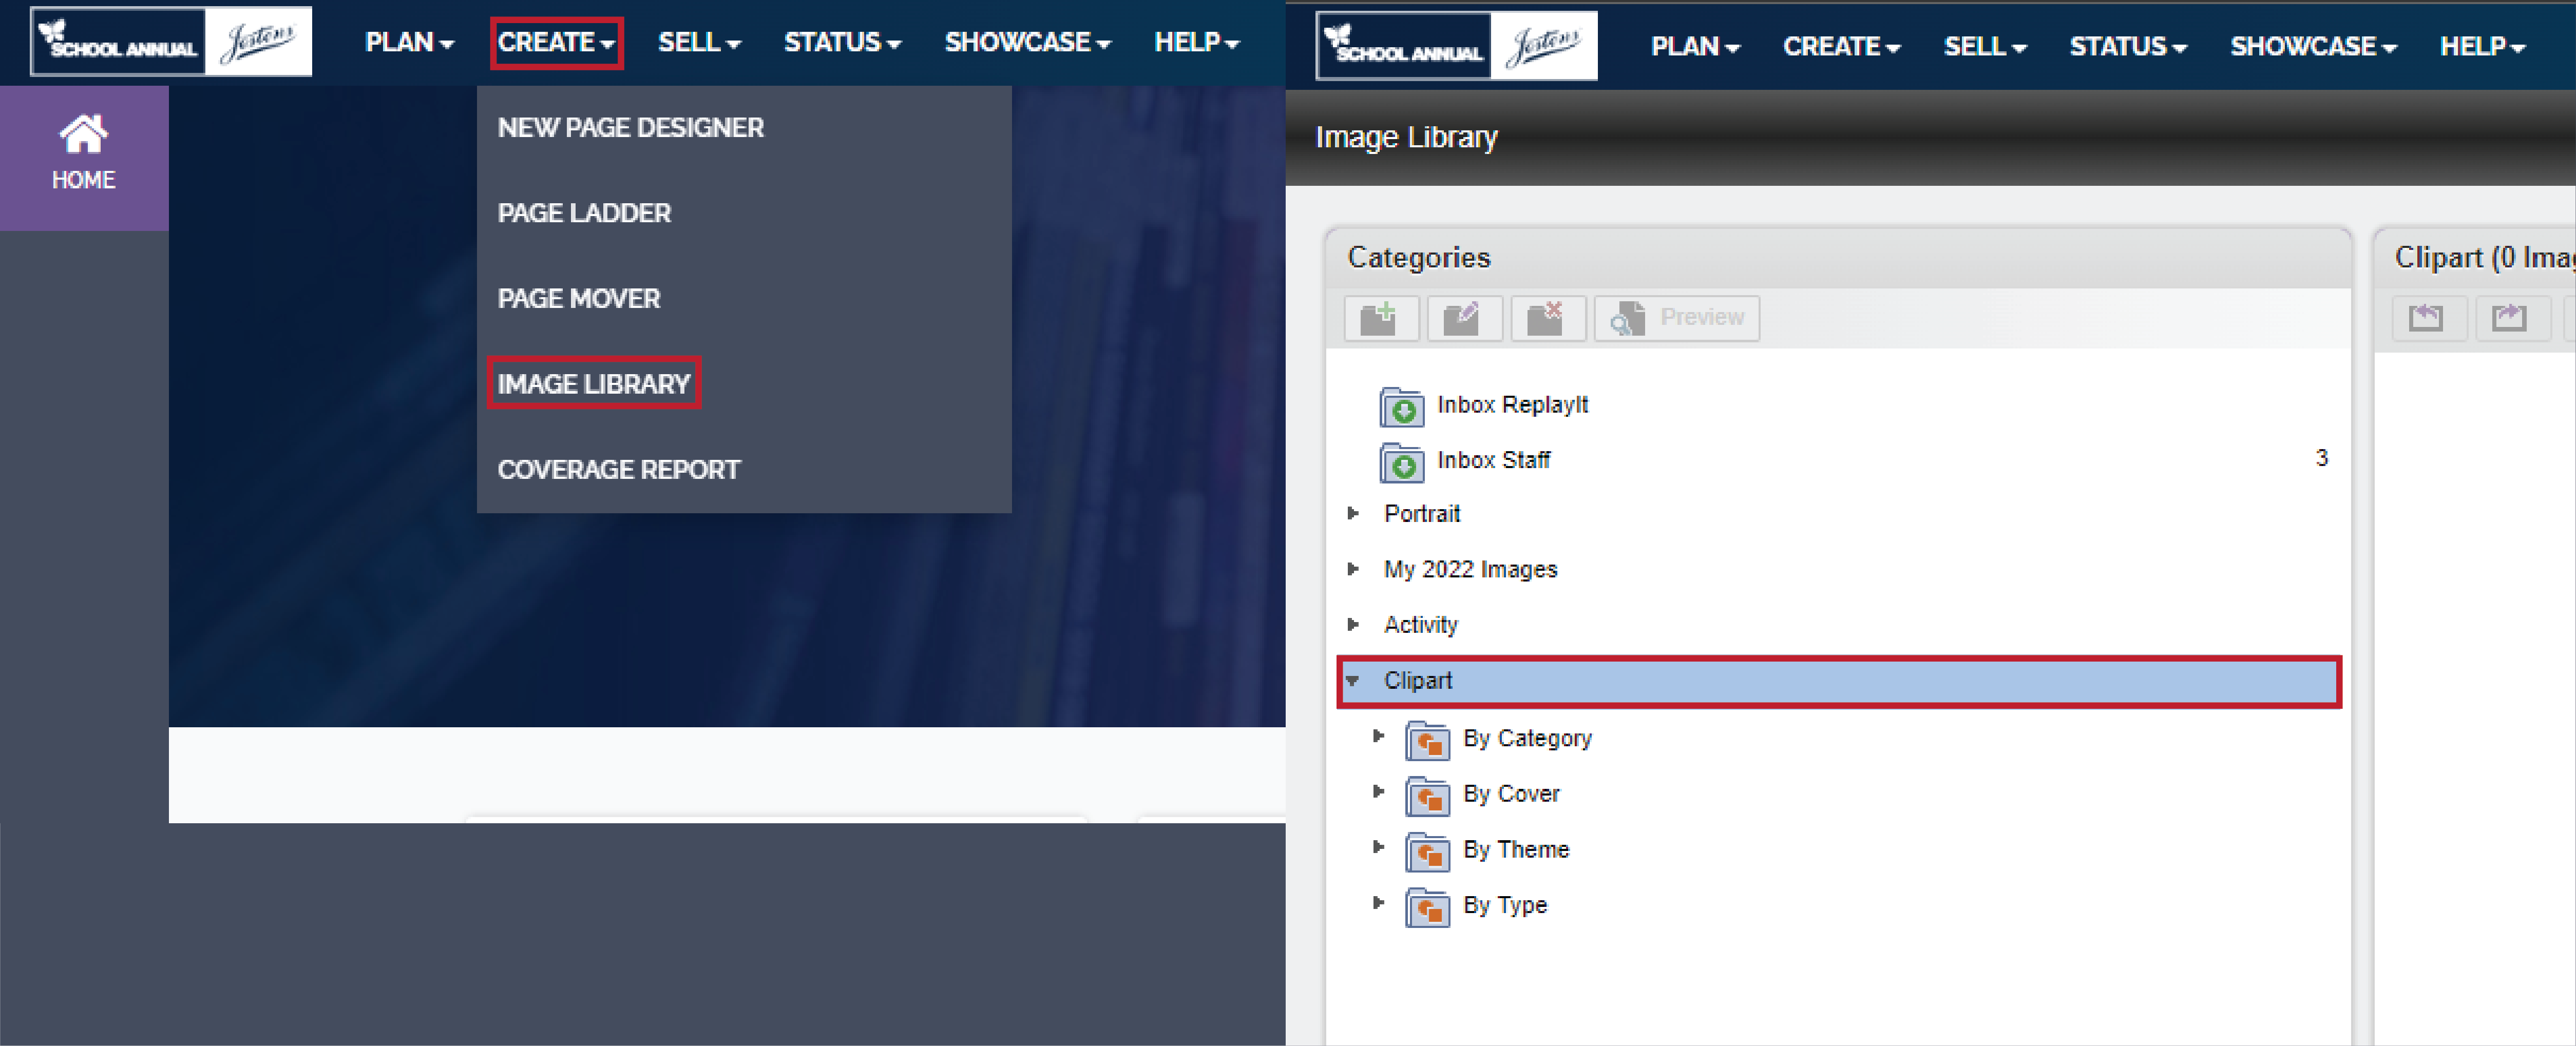Click the Inbox Staff count of 3
The image size is (2576, 1046).
tap(2321, 458)
